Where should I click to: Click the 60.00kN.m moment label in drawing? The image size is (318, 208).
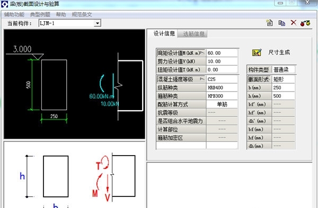[102, 96]
